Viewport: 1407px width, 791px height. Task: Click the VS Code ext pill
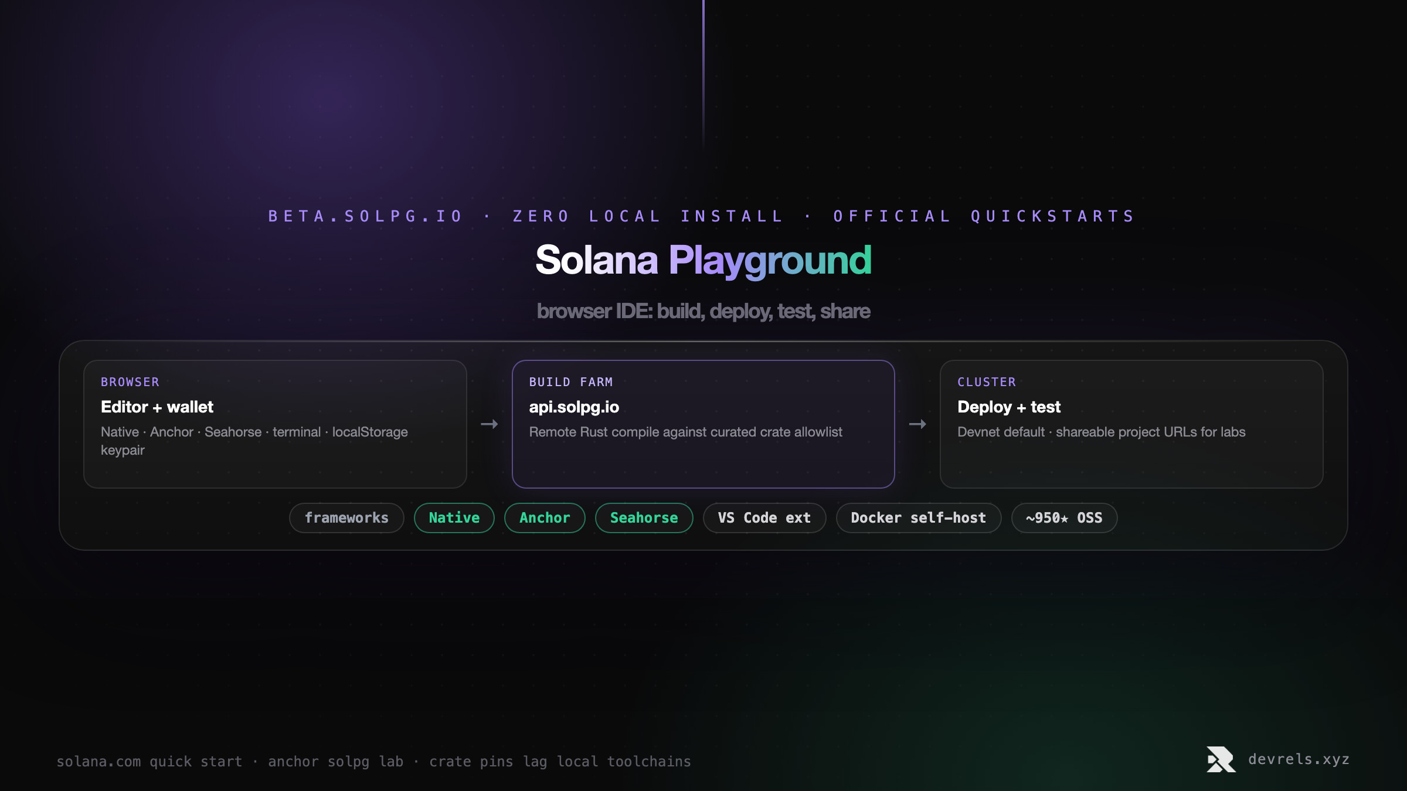[x=764, y=518]
